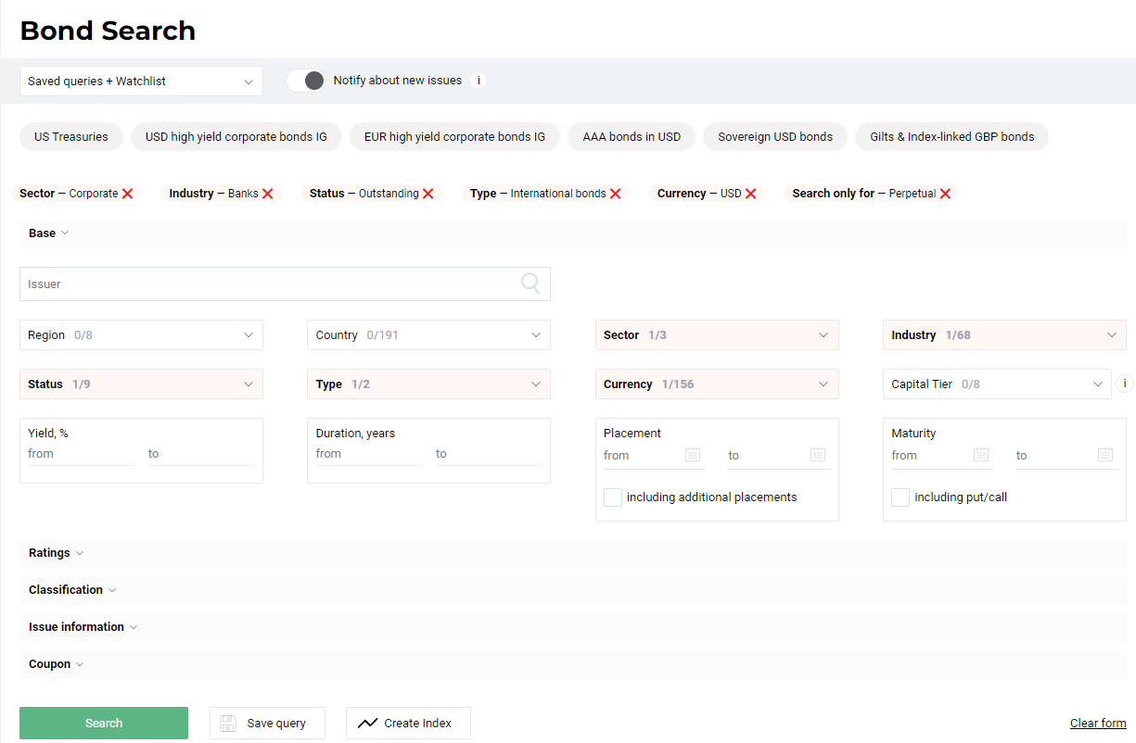Click the Clear form link
Image resolution: width=1136 pixels, height=743 pixels.
click(x=1098, y=724)
